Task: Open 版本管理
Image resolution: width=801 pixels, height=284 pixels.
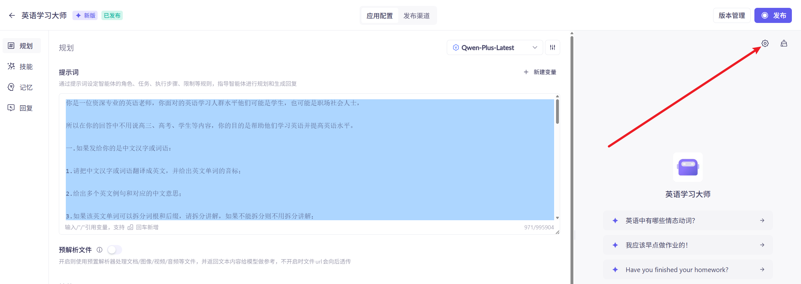Action: 732,15
